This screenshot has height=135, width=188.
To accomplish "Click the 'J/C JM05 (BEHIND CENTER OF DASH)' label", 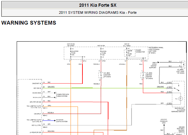I will click(149, 76).
